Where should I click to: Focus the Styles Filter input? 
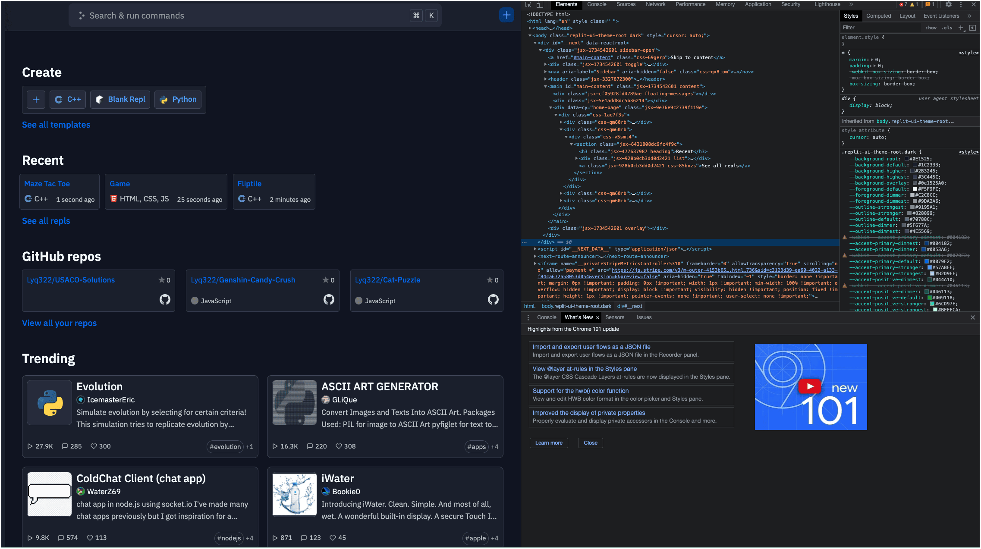[x=880, y=28]
